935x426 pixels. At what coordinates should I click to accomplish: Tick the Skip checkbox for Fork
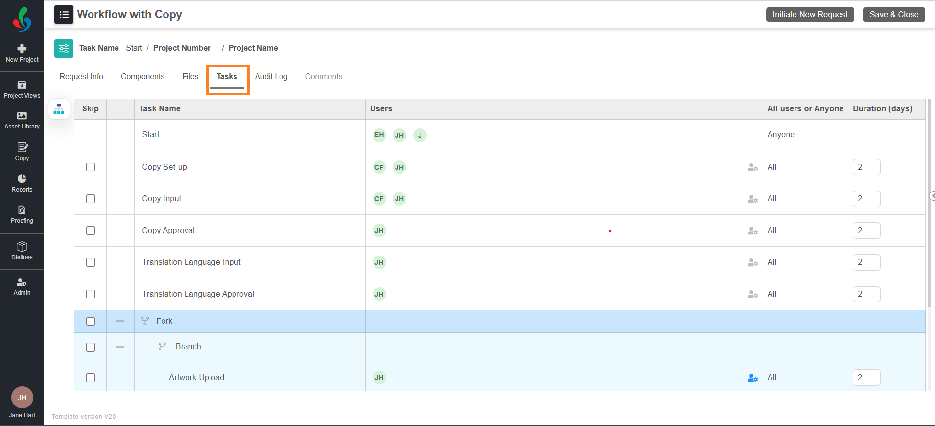point(91,321)
